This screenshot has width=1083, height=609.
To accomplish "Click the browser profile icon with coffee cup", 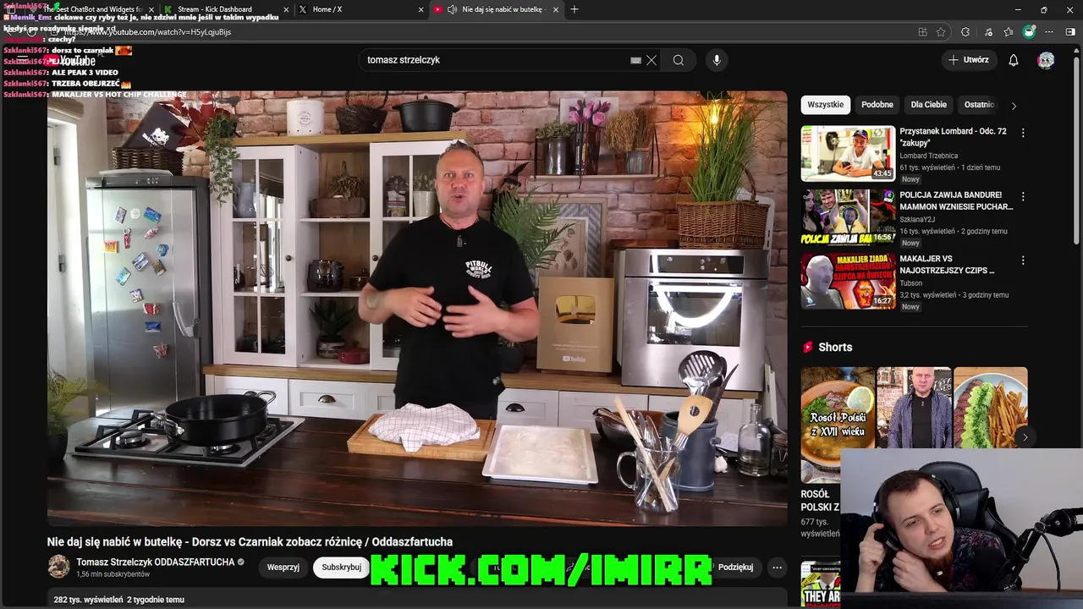I will [x=1029, y=32].
